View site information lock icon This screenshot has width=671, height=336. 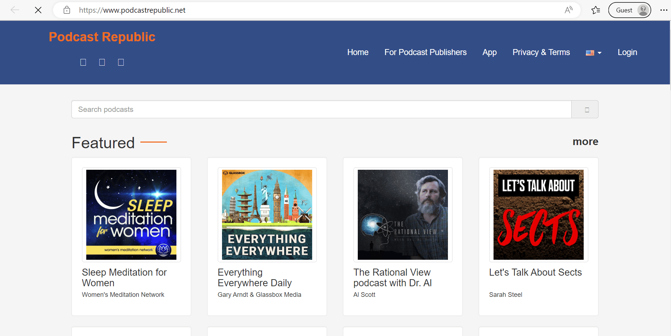pos(67,10)
